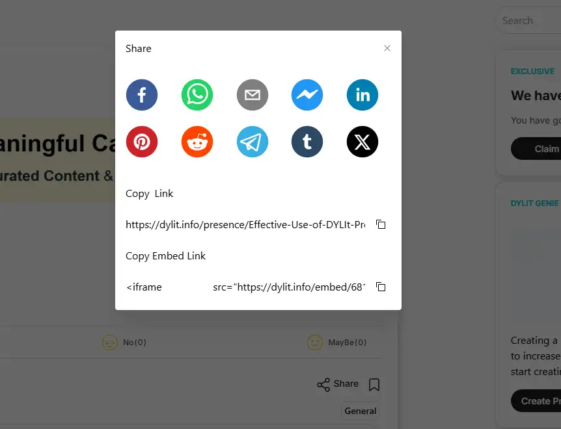Image resolution: width=561 pixels, height=429 pixels.
Task: Share via the Telegram icon
Action: (253, 142)
